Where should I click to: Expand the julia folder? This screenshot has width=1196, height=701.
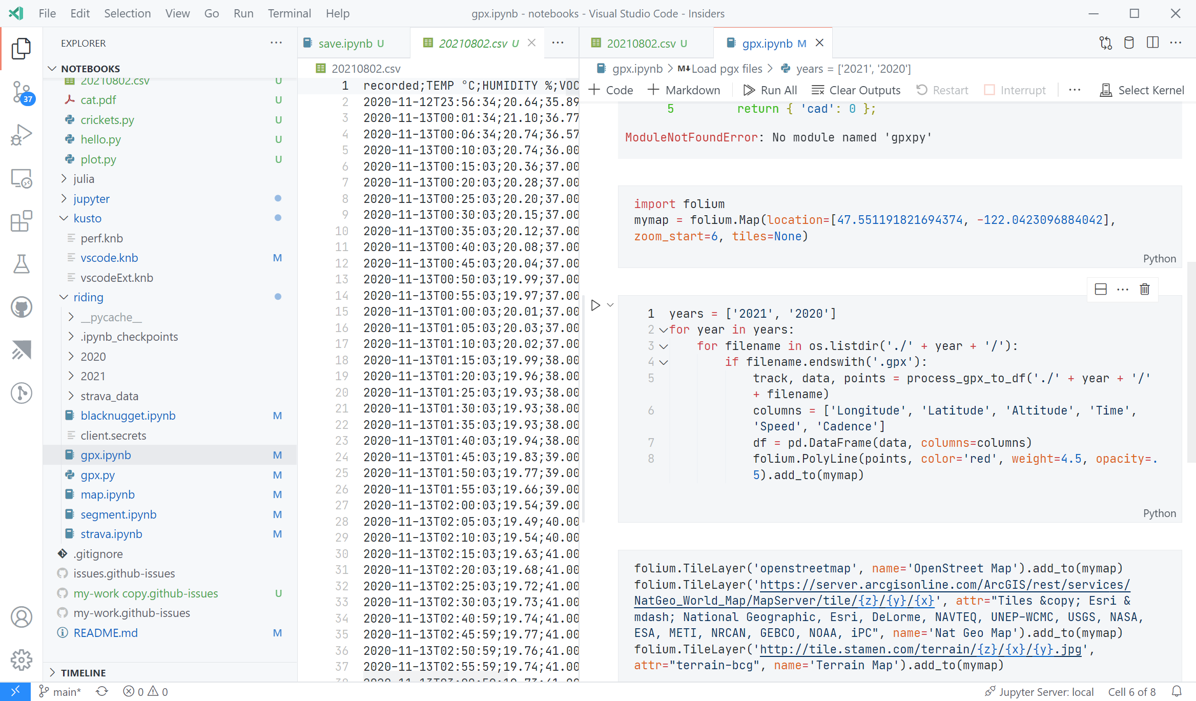(x=84, y=178)
